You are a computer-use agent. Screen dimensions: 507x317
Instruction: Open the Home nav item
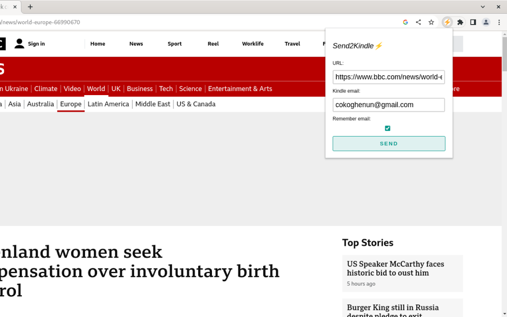pos(98,44)
